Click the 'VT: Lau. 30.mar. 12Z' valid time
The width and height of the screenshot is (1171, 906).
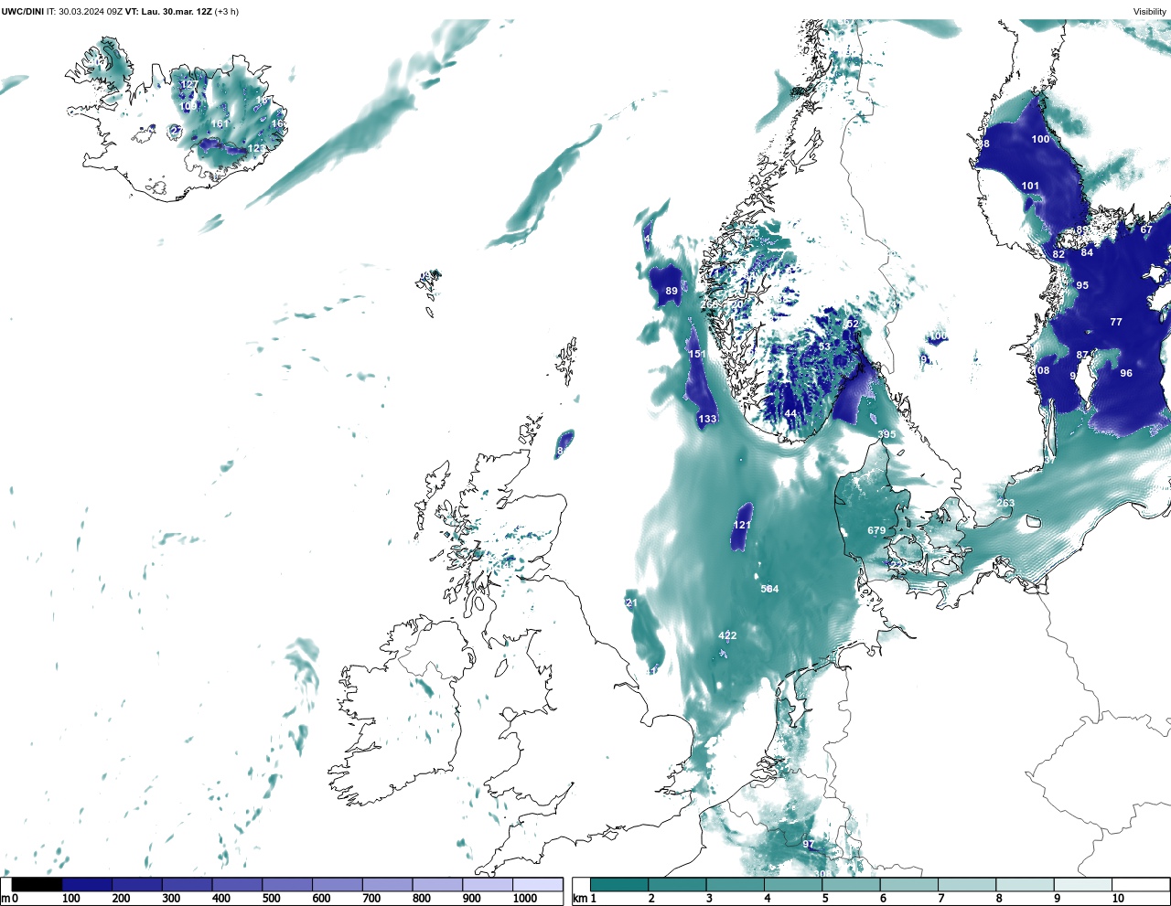tap(170, 12)
